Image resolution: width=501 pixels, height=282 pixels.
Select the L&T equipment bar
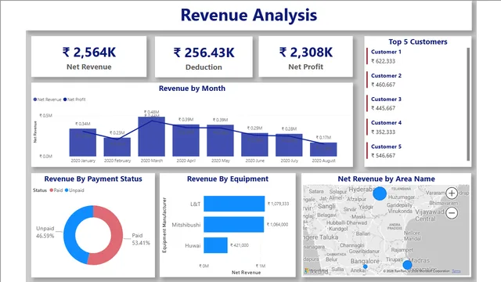pos(234,204)
